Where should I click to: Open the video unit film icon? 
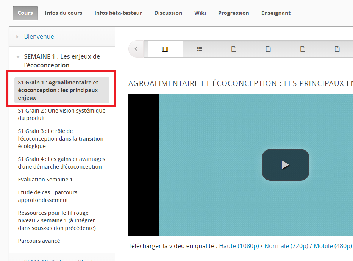165,49
